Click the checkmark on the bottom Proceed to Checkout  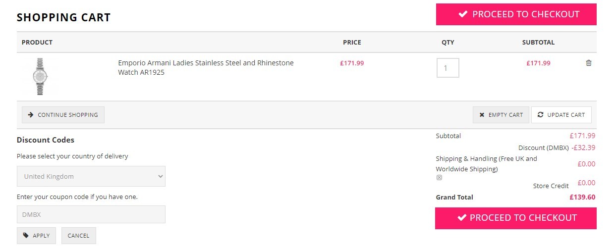click(462, 218)
